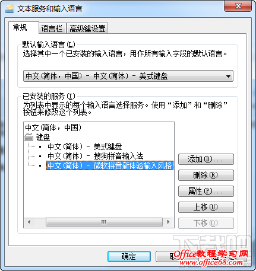This screenshot has width=256, height=271.
Task: Confirm with the 确定 button
Action: pyautogui.click(x=129, y=256)
